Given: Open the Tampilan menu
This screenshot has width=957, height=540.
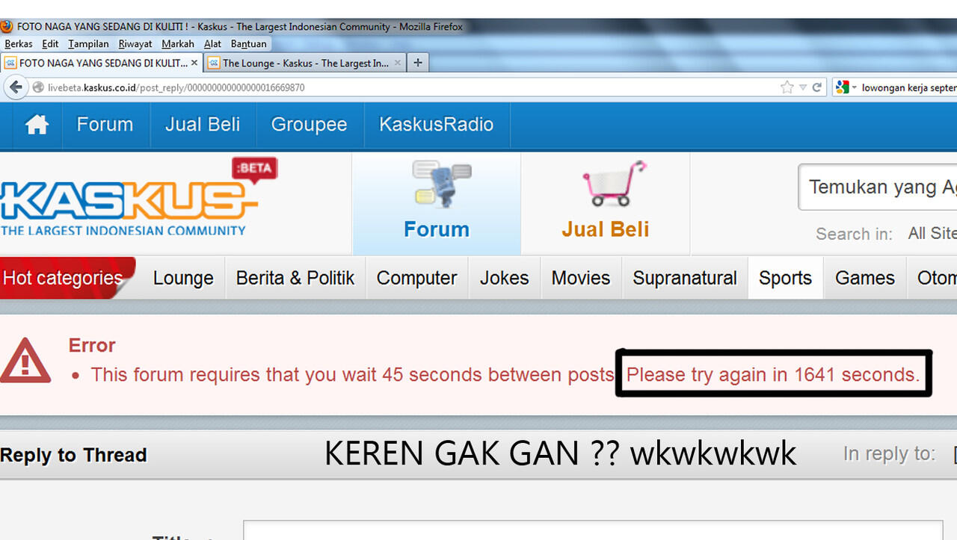Looking at the screenshot, I should pos(88,44).
